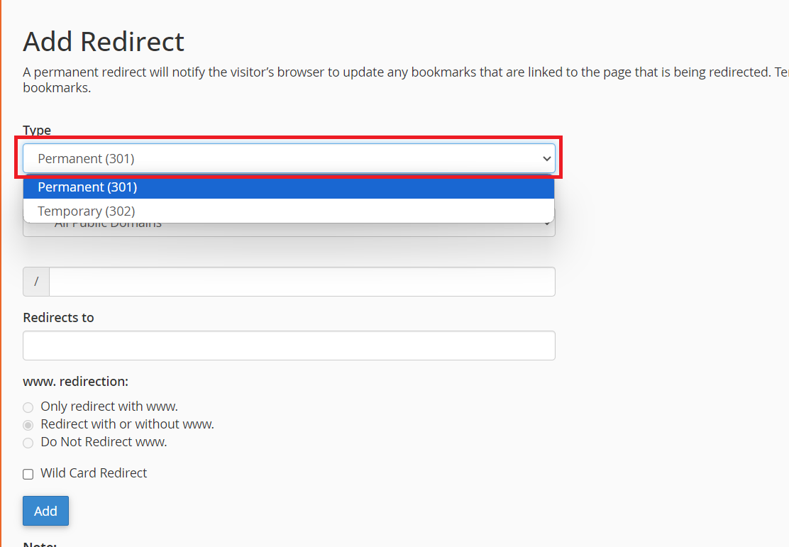The height and width of the screenshot is (547, 789).
Task: Choose Do Not Redirect www.
Action: [x=28, y=443]
